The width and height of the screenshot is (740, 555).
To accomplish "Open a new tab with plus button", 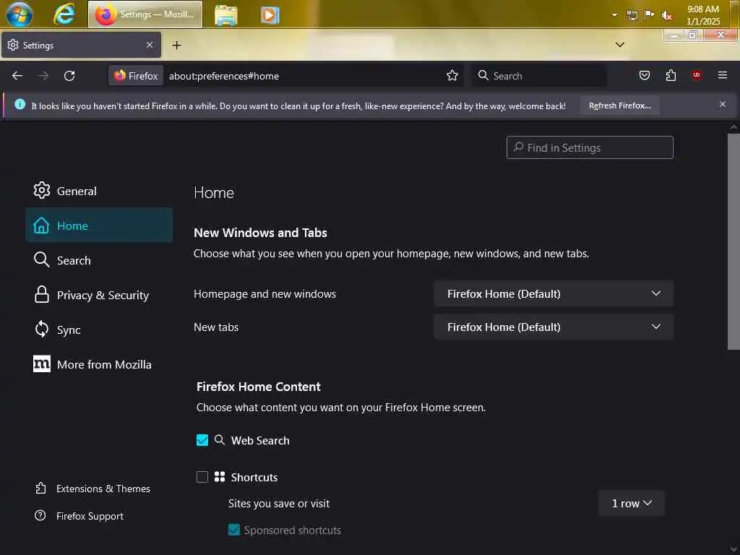I will click(x=176, y=46).
